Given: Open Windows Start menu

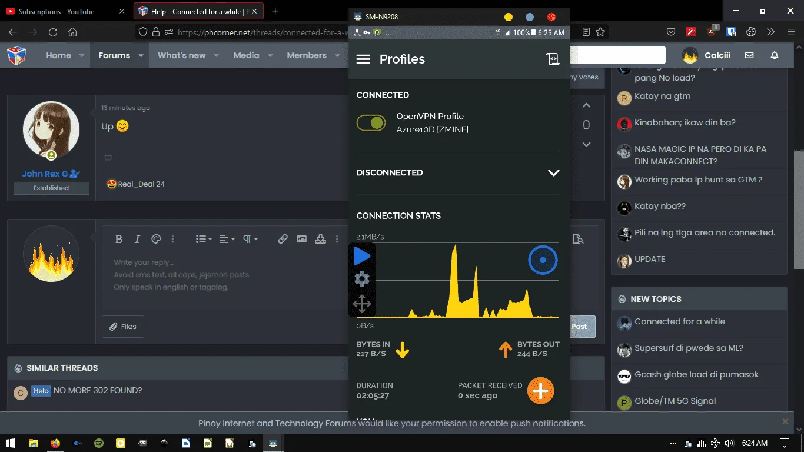Looking at the screenshot, I should point(11,443).
